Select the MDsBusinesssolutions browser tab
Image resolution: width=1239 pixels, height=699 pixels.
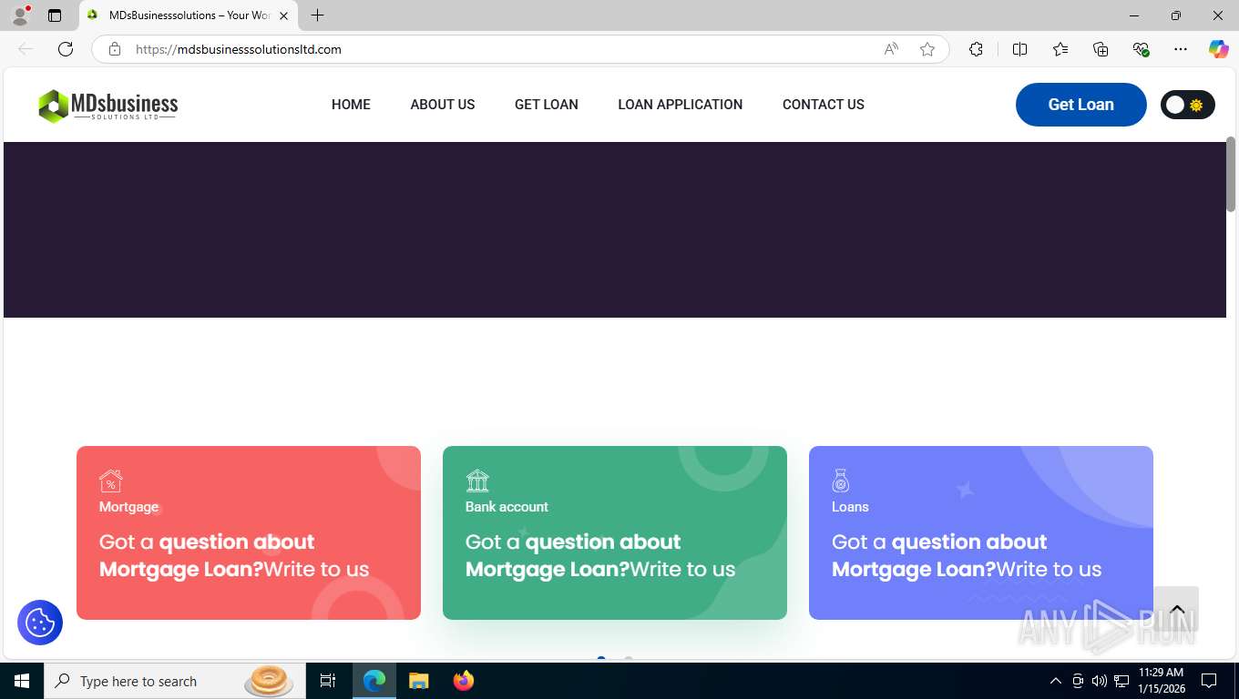click(188, 15)
